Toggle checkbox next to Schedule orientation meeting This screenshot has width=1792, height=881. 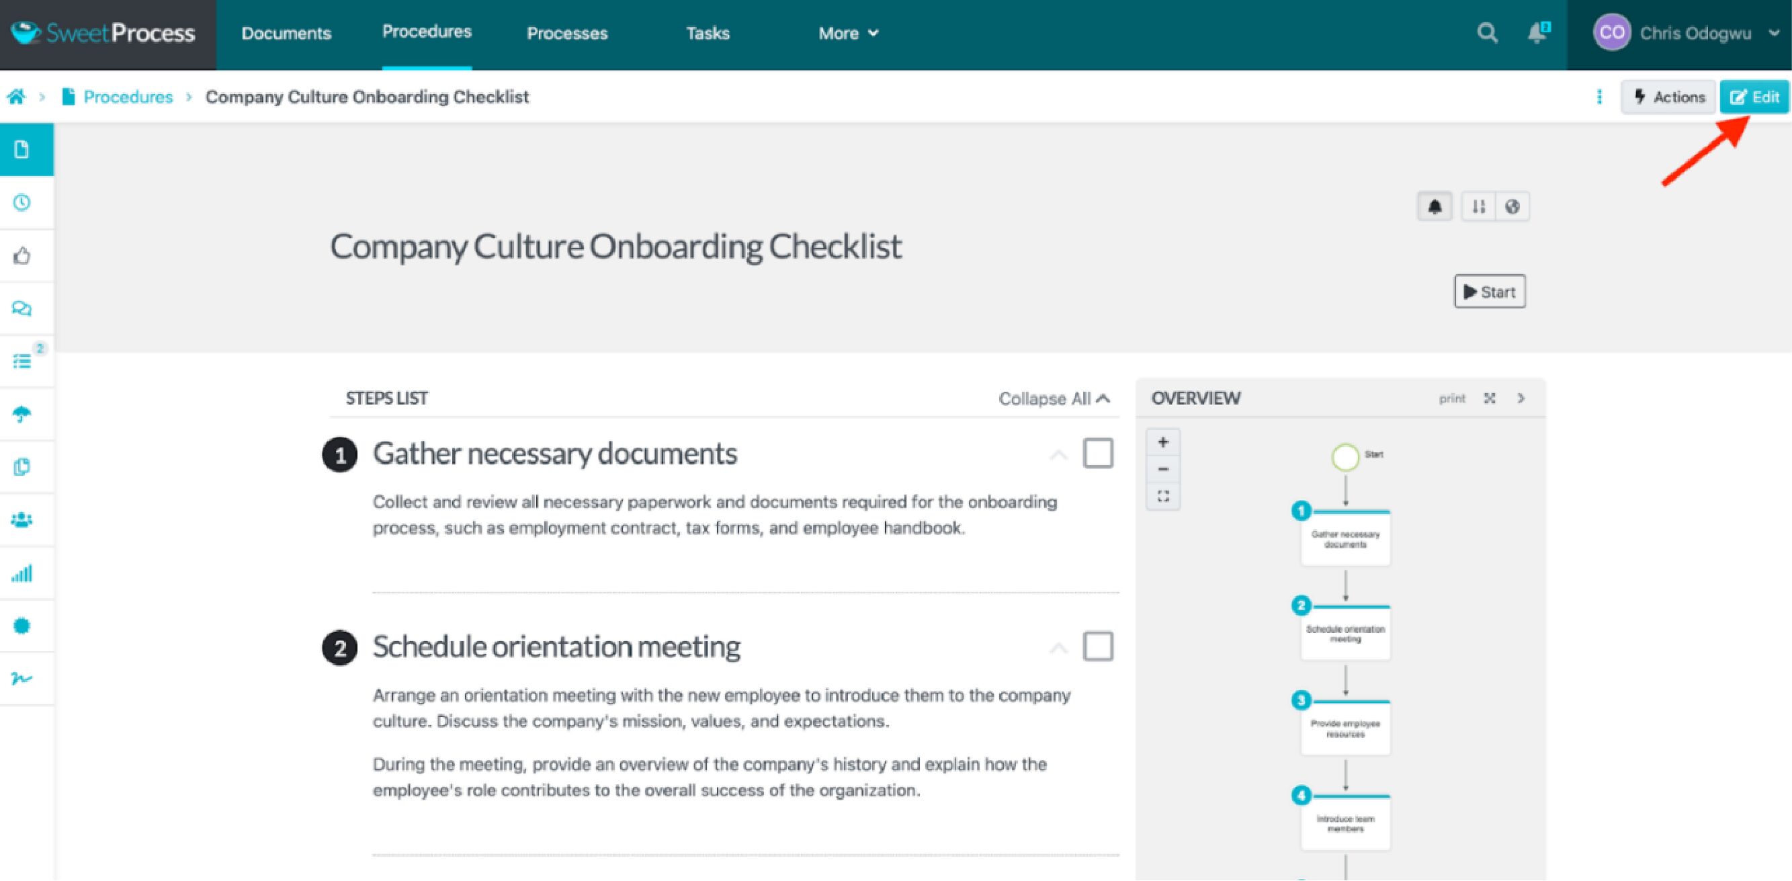pos(1099,646)
